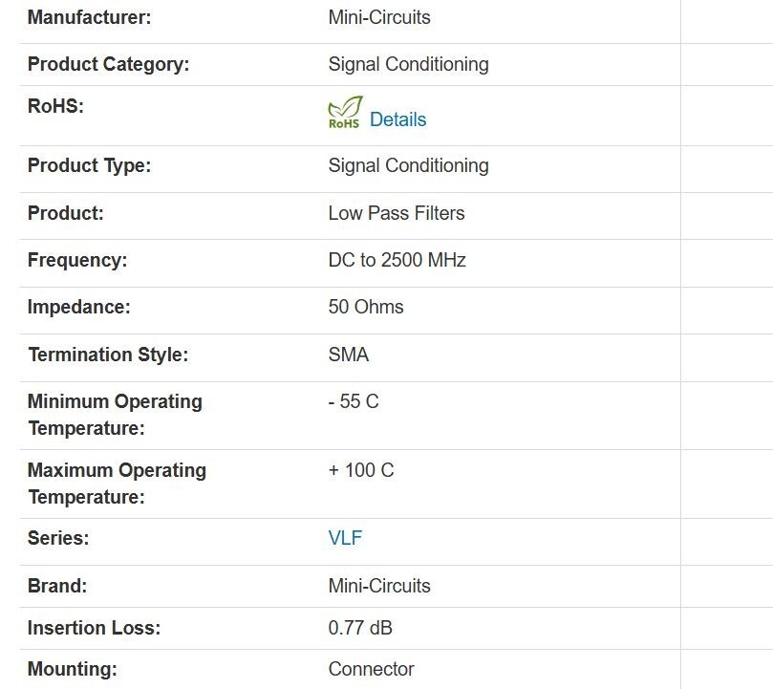Click the + 100 C temperature value
773x689 pixels.
[361, 470]
